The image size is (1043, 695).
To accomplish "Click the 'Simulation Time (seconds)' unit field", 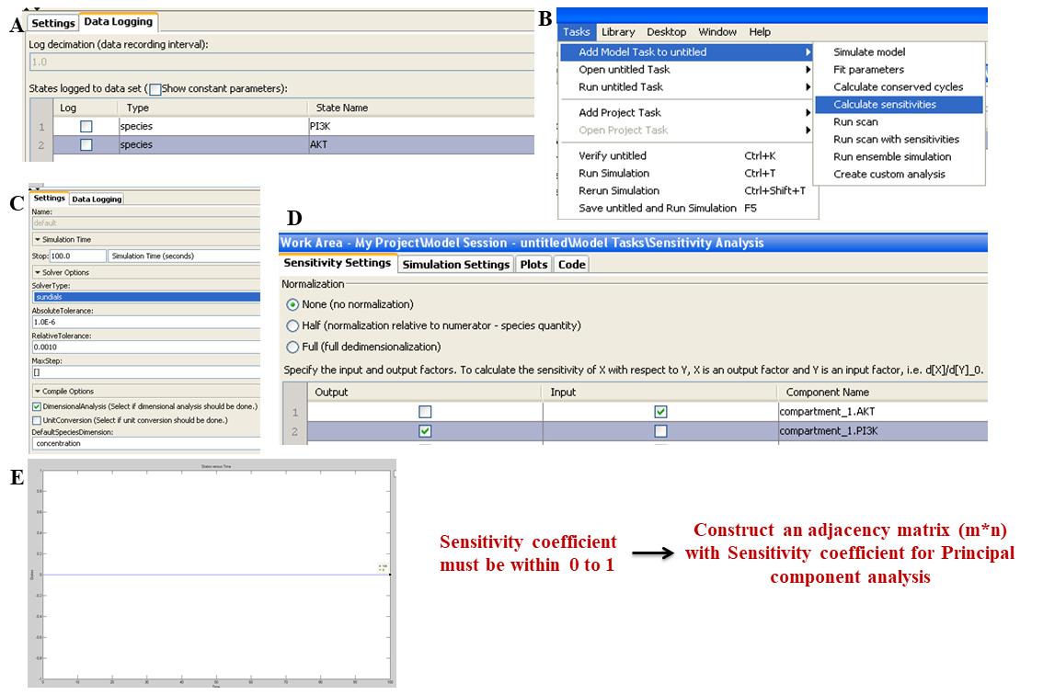I will point(184,256).
